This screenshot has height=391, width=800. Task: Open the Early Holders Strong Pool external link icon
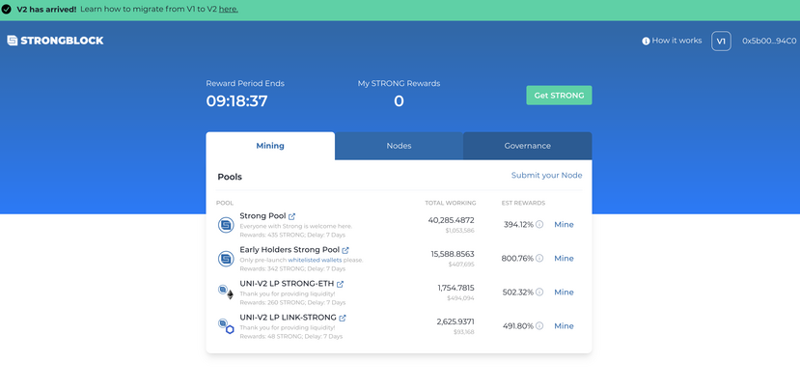(x=345, y=250)
